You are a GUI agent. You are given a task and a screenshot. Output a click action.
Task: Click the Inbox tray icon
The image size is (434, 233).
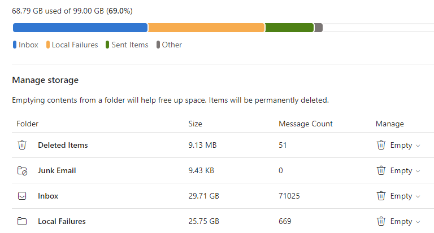pos(22,196)
